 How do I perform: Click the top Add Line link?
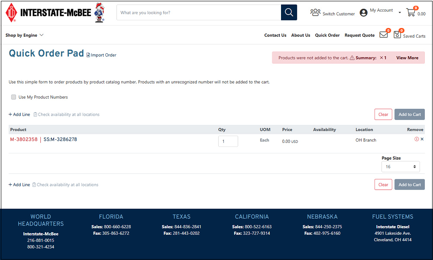(19, 114)
